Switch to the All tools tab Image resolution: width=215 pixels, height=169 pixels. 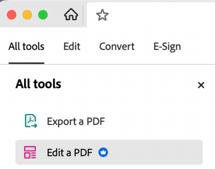[x=26, y=46]
